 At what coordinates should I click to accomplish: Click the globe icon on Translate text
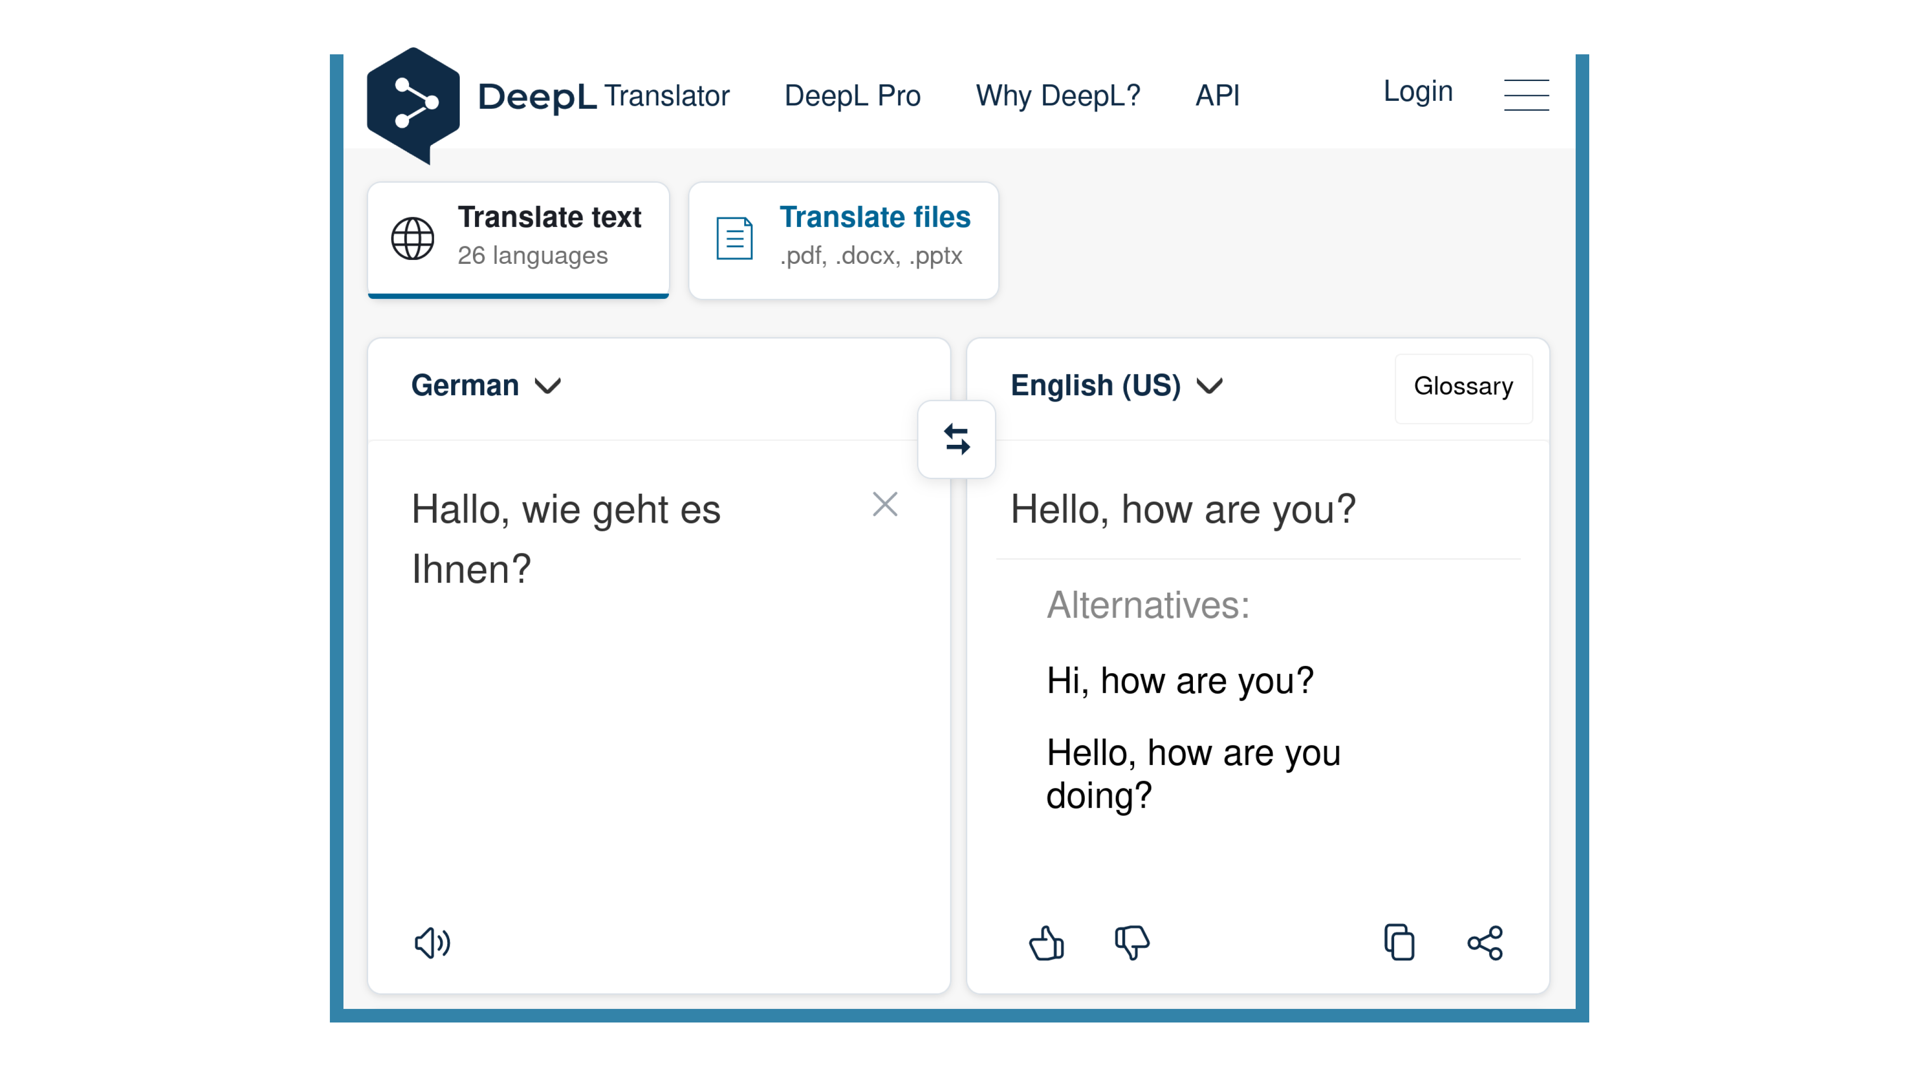[413, 239]
